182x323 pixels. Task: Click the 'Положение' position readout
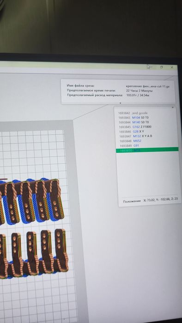[x=150, y=200]
